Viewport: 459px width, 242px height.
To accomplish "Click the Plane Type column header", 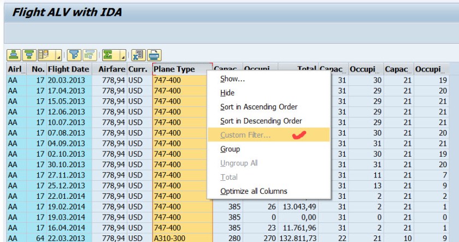I will tap(183, 69).
